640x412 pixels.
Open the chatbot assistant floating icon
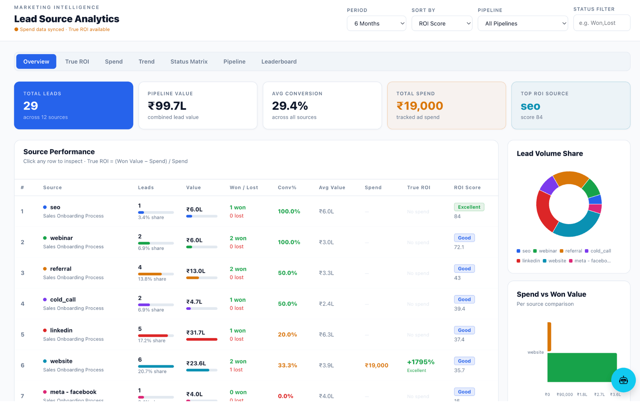coord(623,380)
